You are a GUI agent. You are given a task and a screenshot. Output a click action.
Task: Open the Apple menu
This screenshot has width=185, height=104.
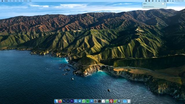2,1
